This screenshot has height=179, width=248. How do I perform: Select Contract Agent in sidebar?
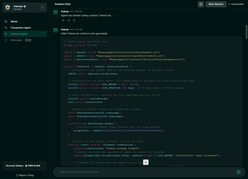click(19, 34)
